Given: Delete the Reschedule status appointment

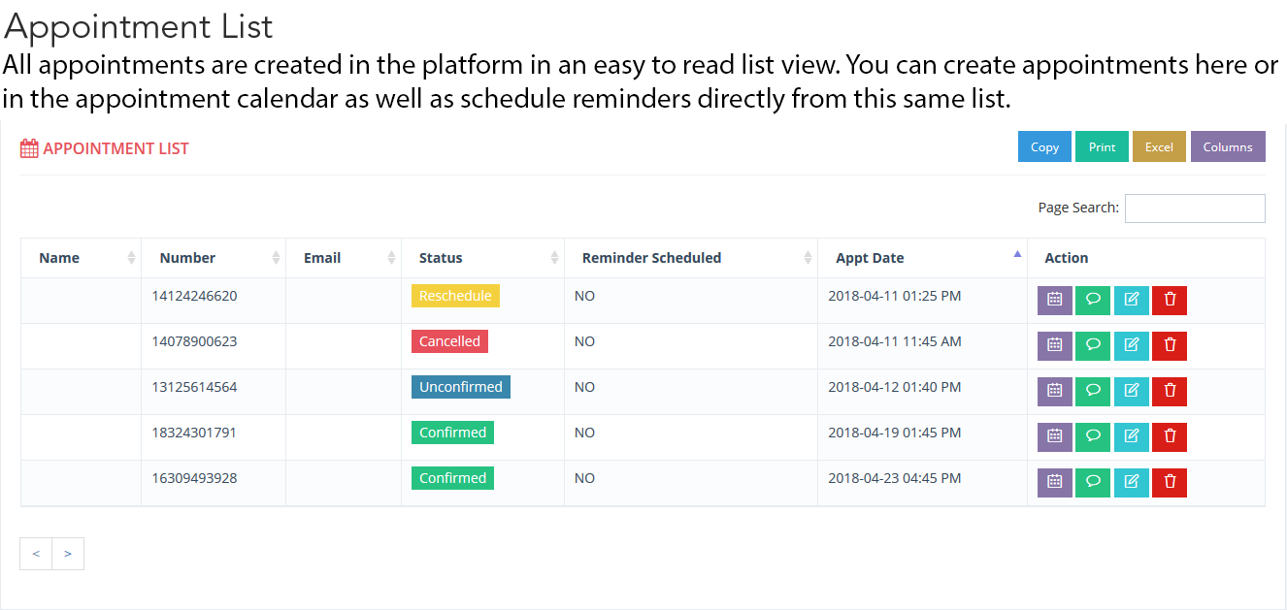Looking at the screenshot, I should pos(1169,301).
